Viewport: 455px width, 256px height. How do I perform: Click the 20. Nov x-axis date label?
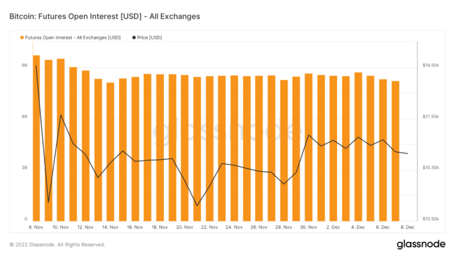184,227
